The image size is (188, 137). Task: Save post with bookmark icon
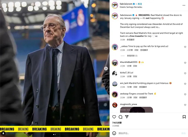pos(184,117)
